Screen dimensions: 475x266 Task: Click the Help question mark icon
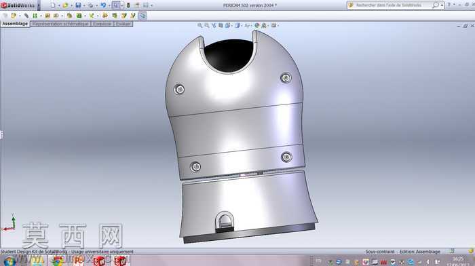pos(449,5)
